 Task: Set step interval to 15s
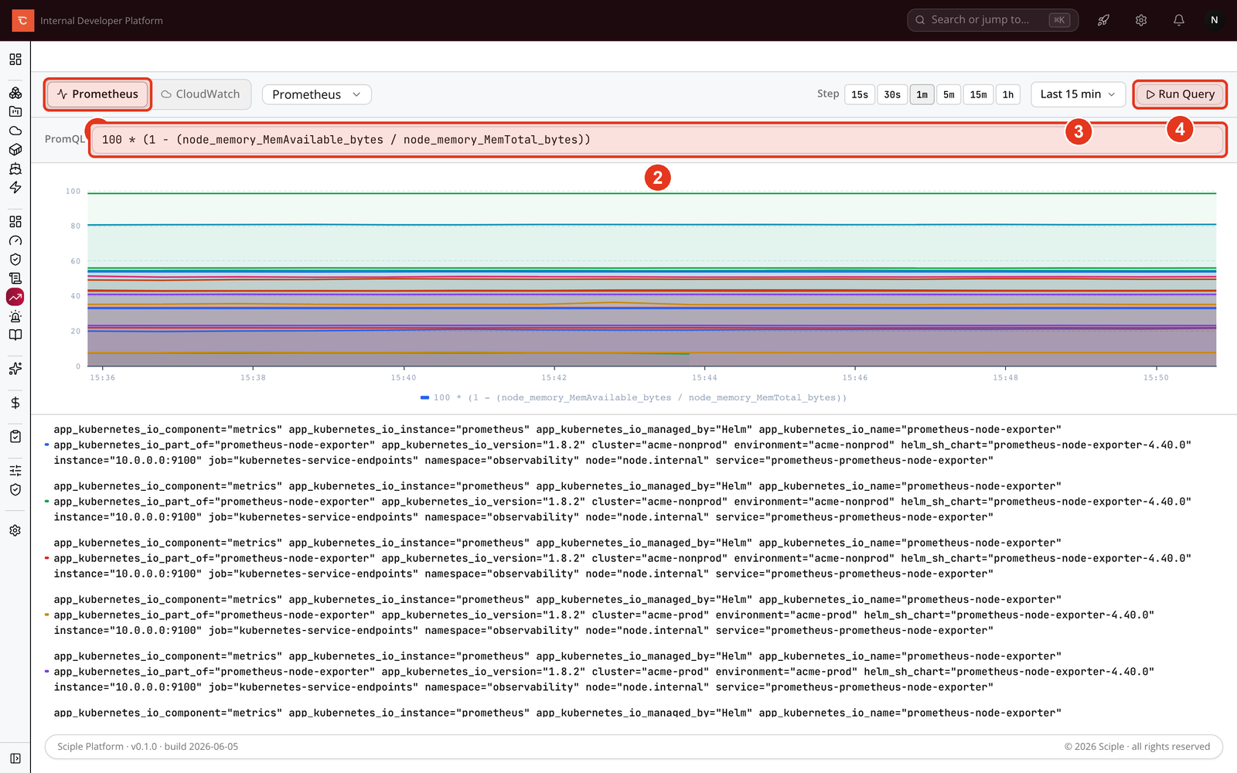pyautogui.click(x=860, y=94)
